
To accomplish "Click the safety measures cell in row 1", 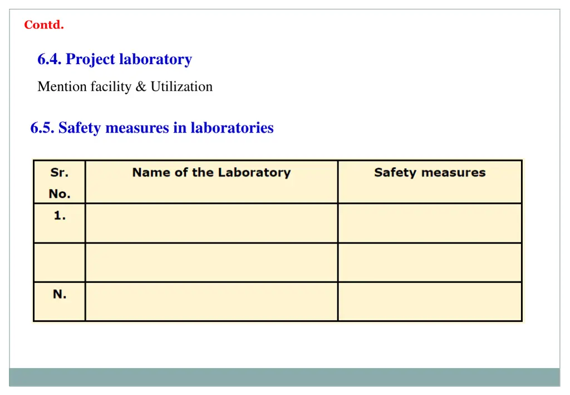I will pos(430,223).
